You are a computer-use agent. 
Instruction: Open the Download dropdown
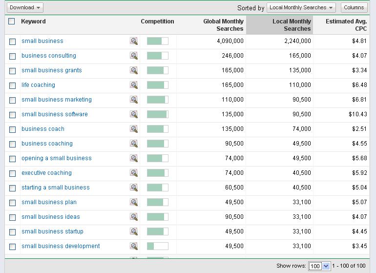pyautogui.click(x=25, y=8)
